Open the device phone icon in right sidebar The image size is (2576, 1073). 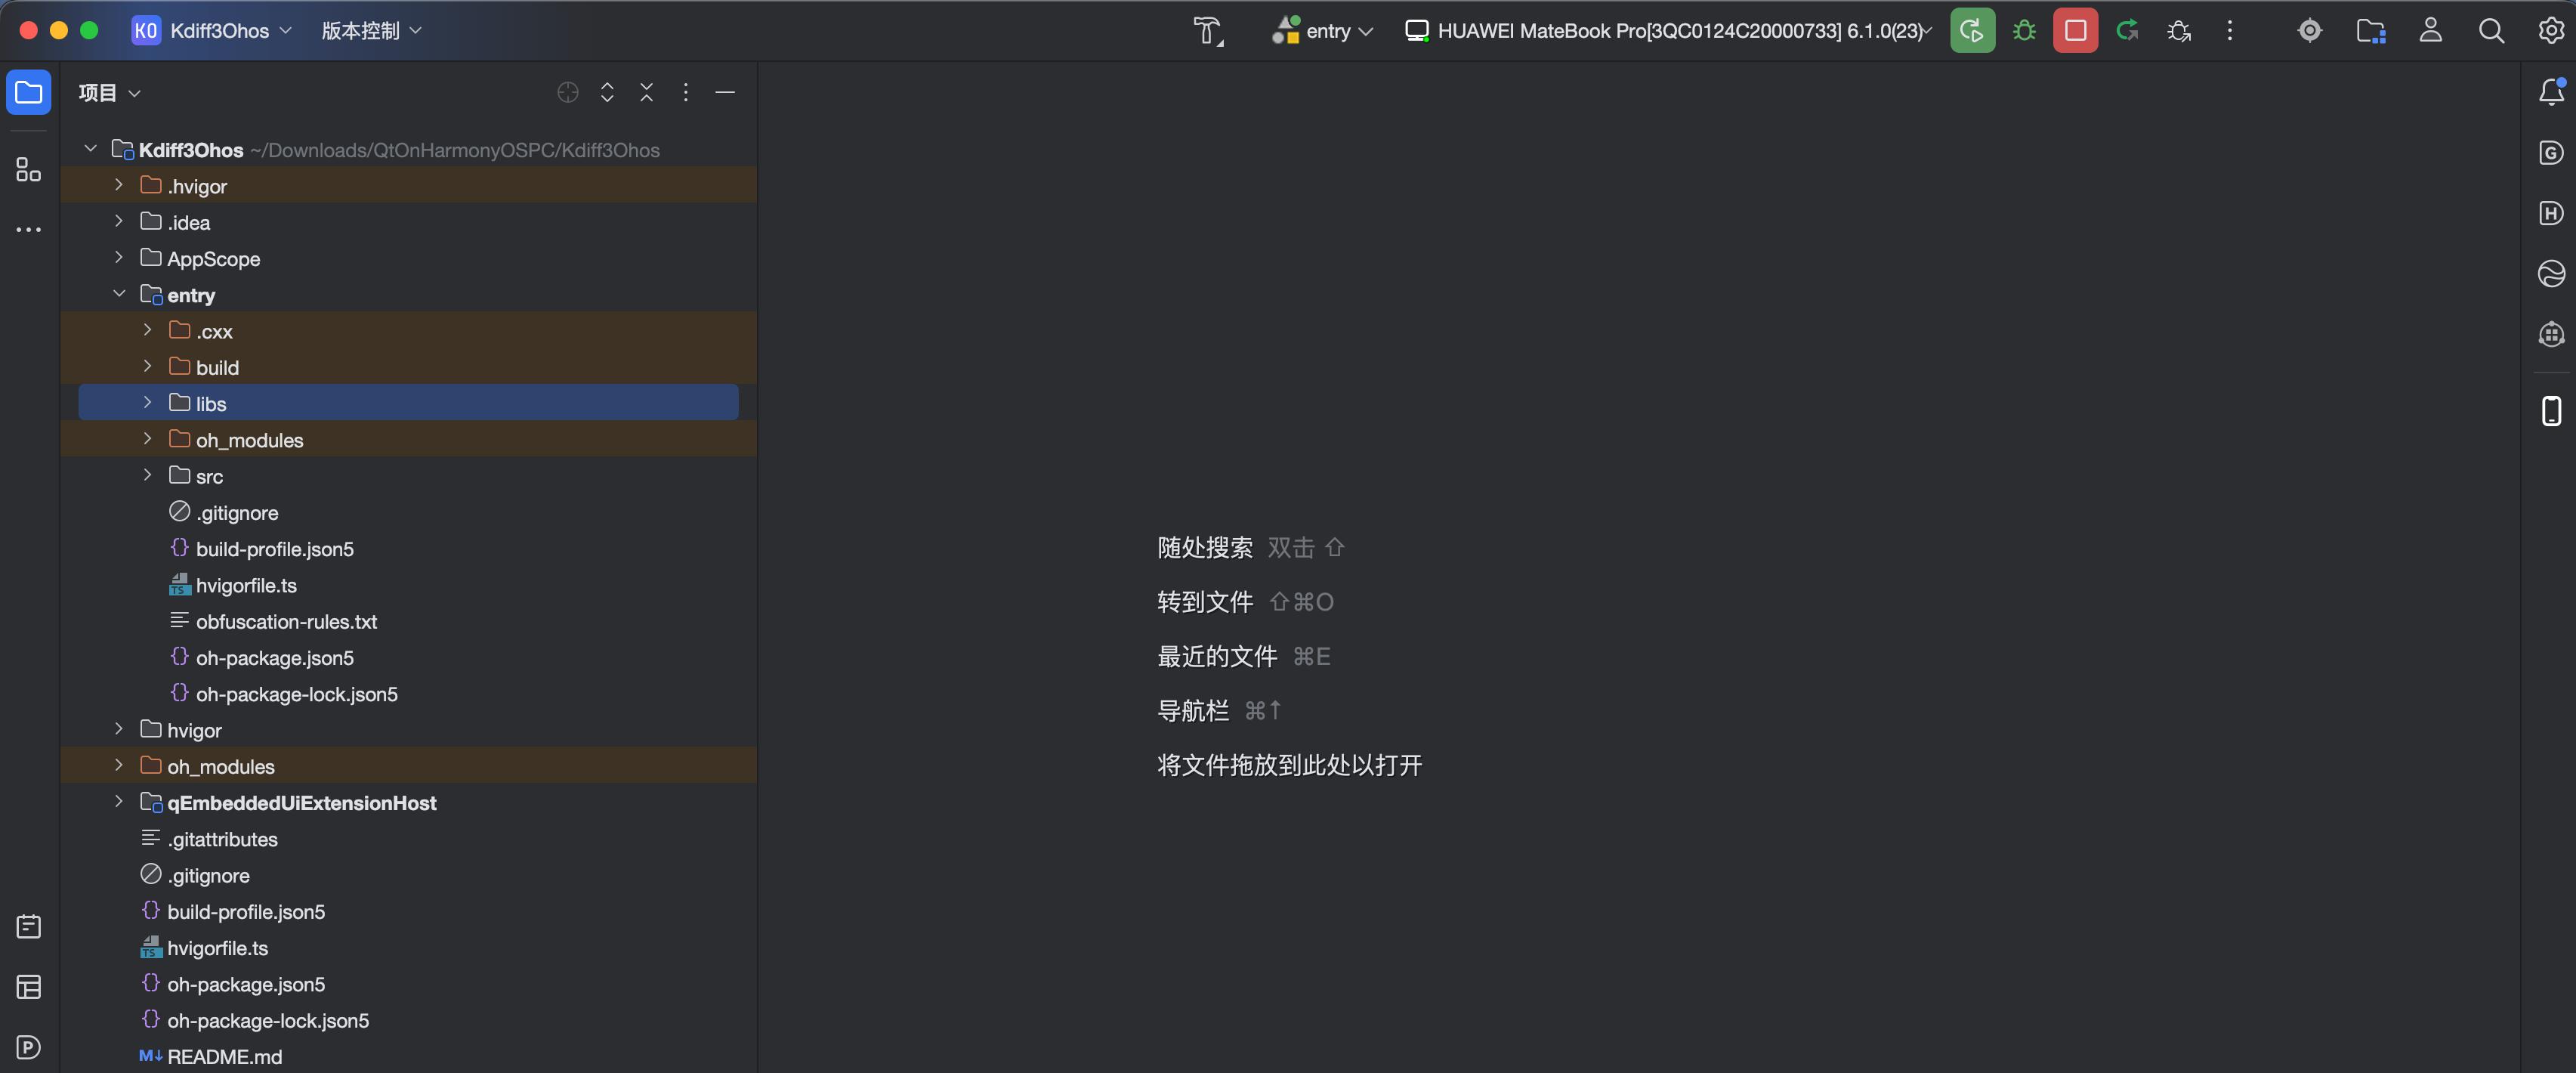2551,411
